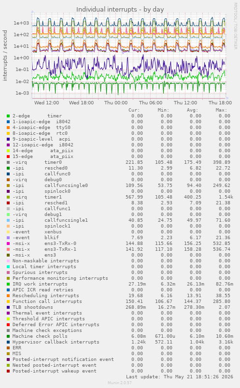The height and width of the screenshot is (388, 240).
Task: Click the IRQ work interrupts green swatch
Action: coord(8,284)
